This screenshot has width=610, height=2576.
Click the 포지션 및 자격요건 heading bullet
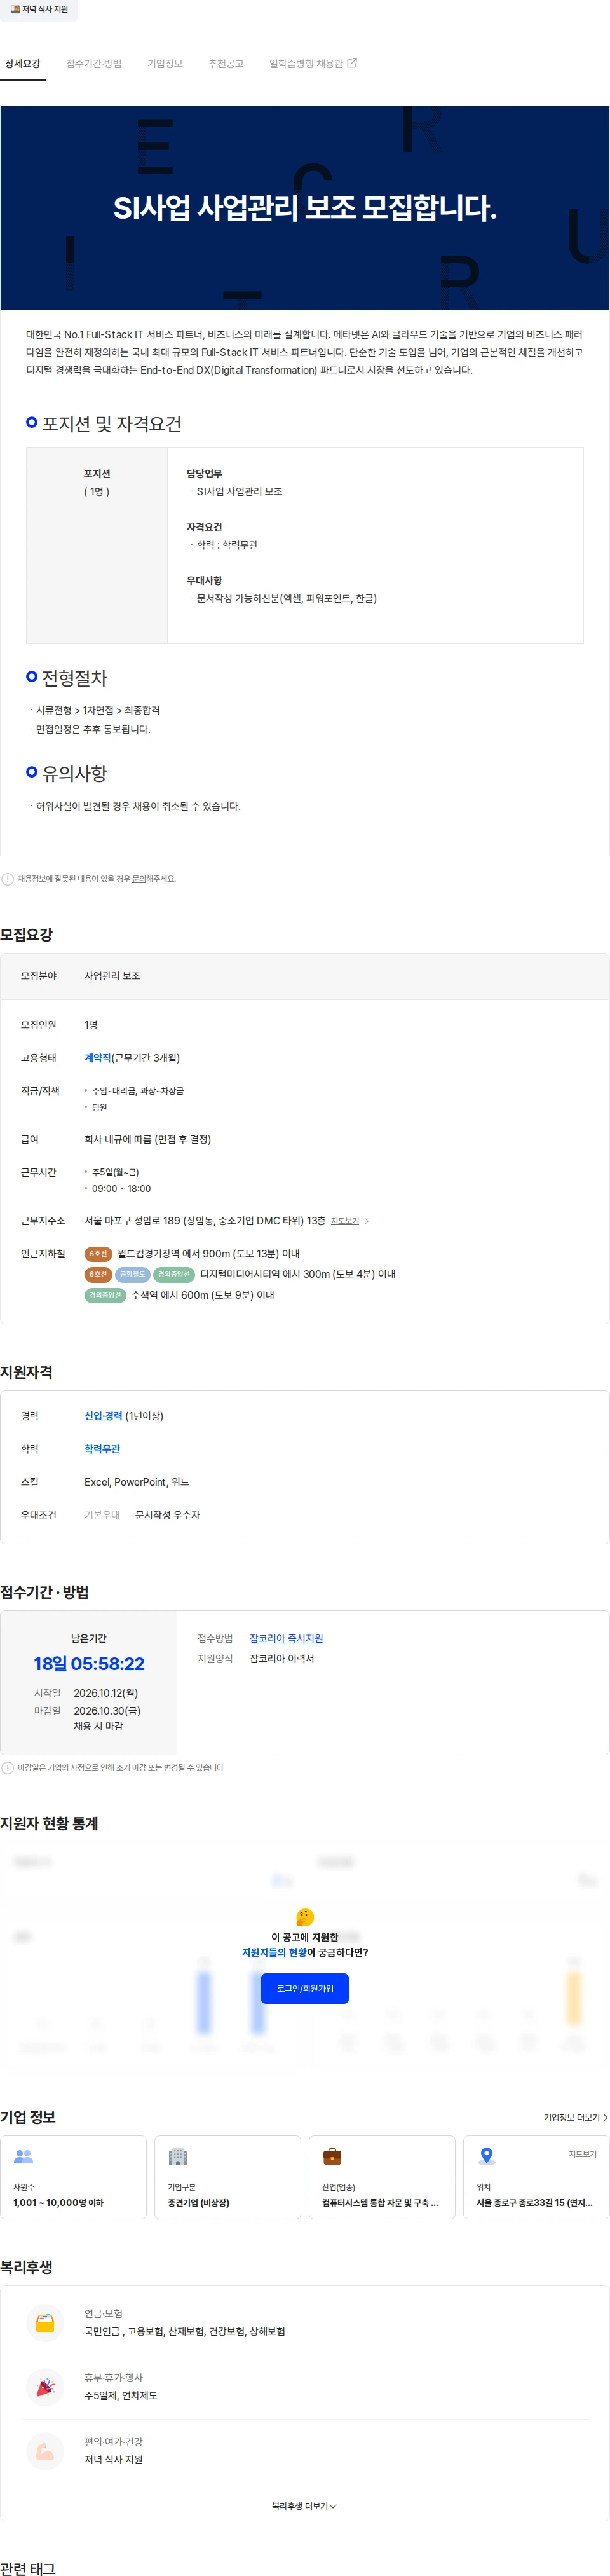(x=32, y=423)
